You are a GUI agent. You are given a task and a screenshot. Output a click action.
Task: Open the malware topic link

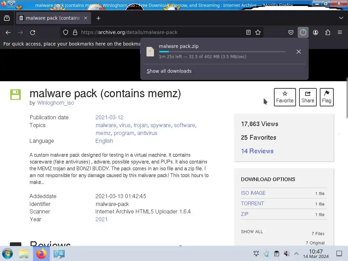pyautogui.click(x=106, y=125)
